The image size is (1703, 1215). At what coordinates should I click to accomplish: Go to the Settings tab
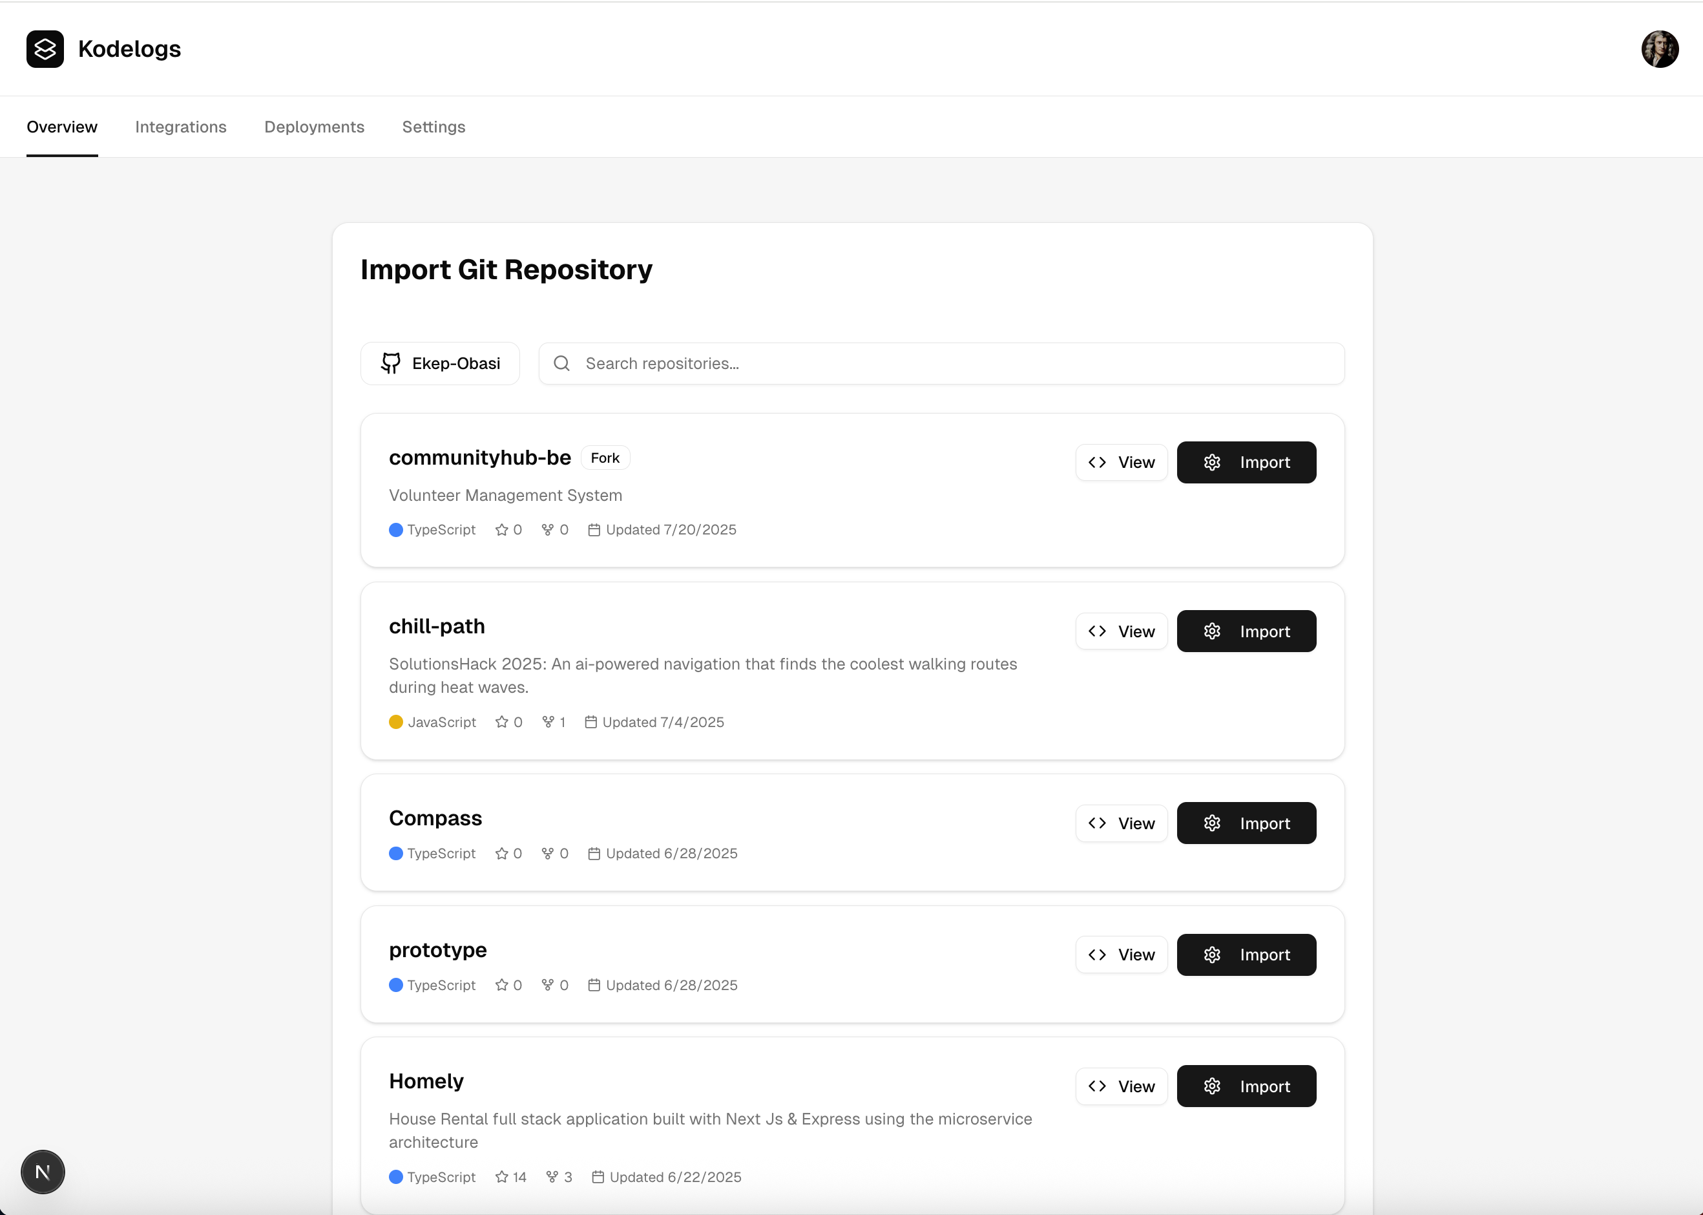tap(433, 127)
